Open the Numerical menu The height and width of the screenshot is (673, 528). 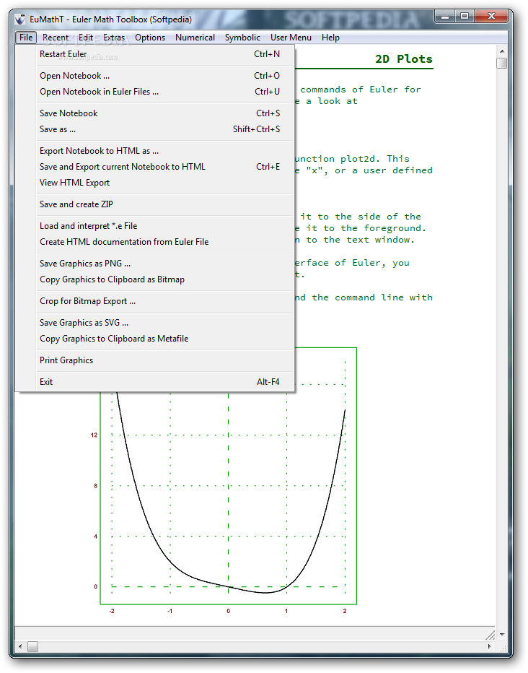point(195,38)
